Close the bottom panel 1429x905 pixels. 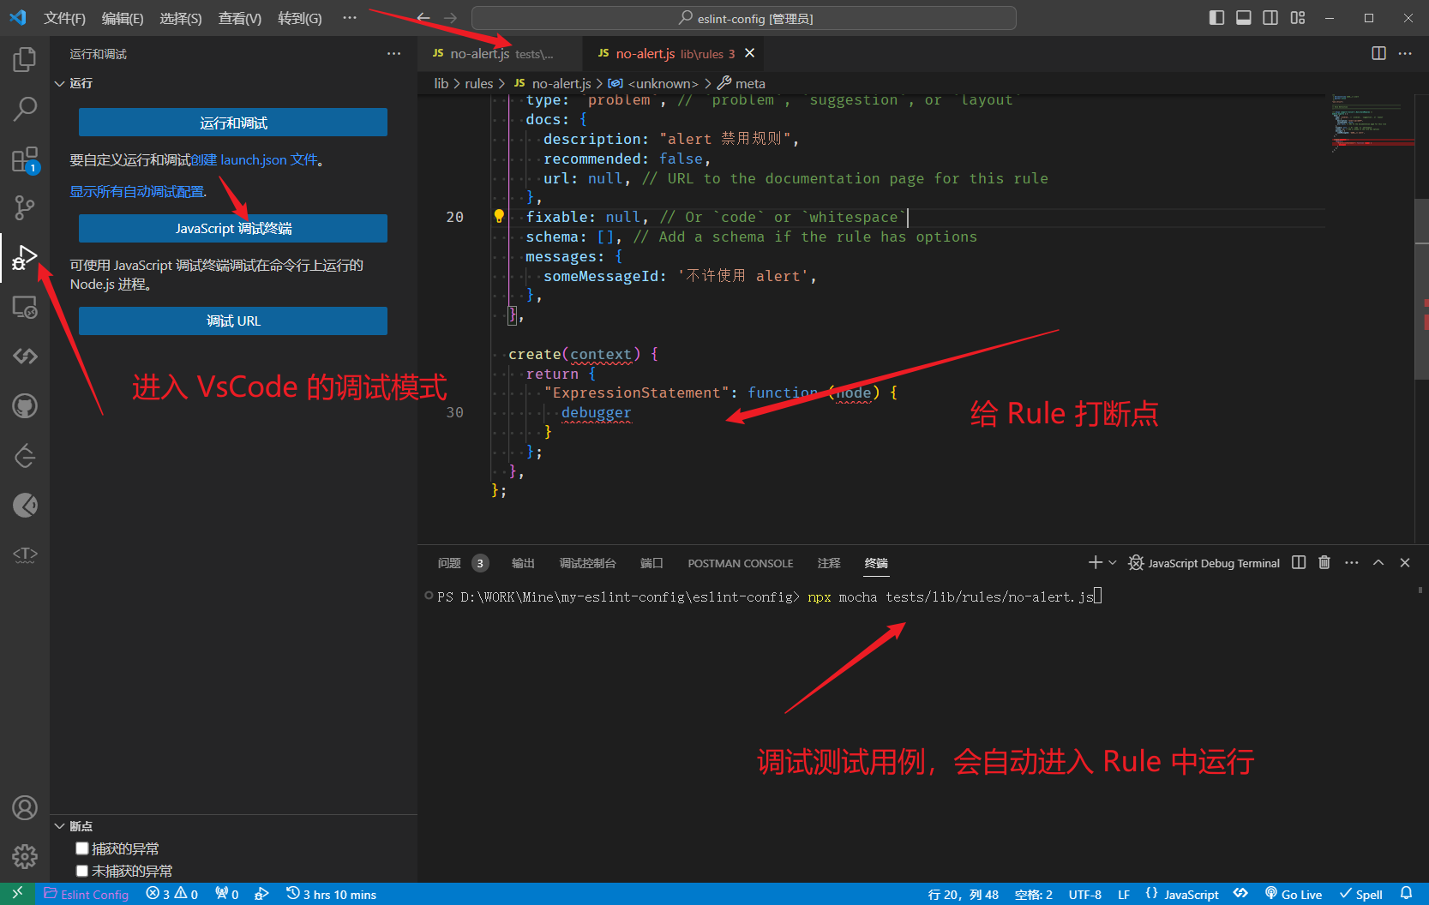pos(1405,562)
